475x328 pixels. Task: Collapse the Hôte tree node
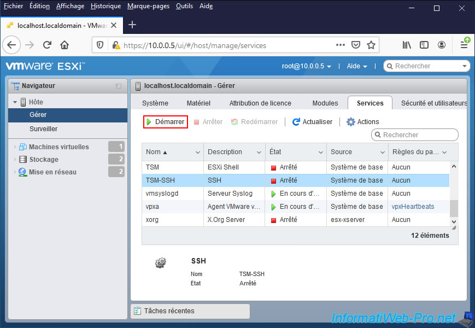[x=15, y=102]
